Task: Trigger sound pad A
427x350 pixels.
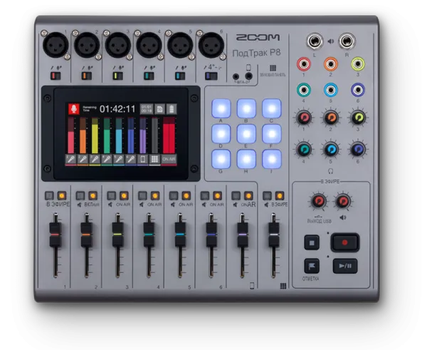Action: point(221,108)
